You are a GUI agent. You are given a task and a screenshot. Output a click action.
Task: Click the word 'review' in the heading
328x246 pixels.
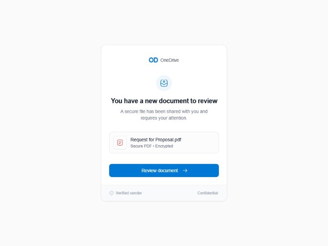click(x=207, y=101)
